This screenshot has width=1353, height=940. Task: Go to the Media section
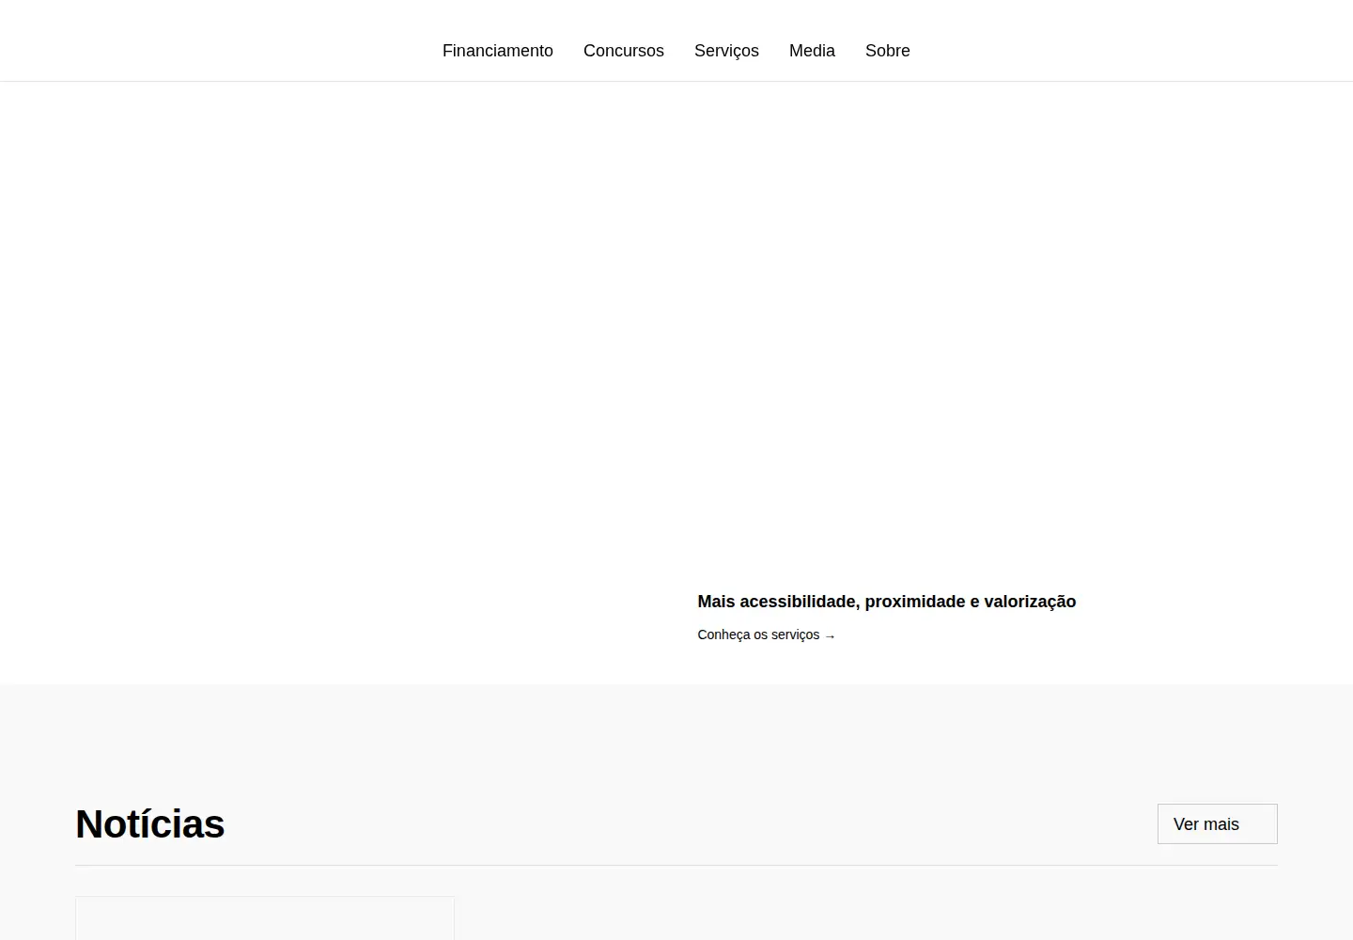pyautogui.click(x=812, y=51)
